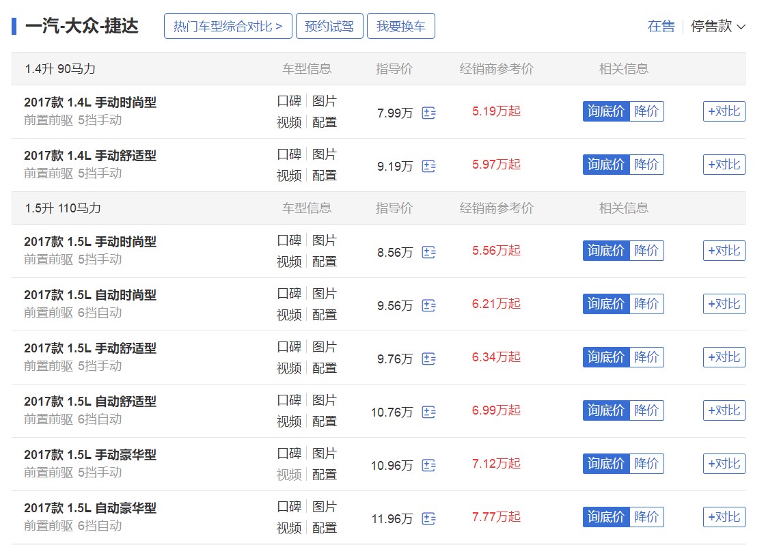The image size is (766, 545).
Task: Switch to the 在售 tab
Action: [660, 26]
